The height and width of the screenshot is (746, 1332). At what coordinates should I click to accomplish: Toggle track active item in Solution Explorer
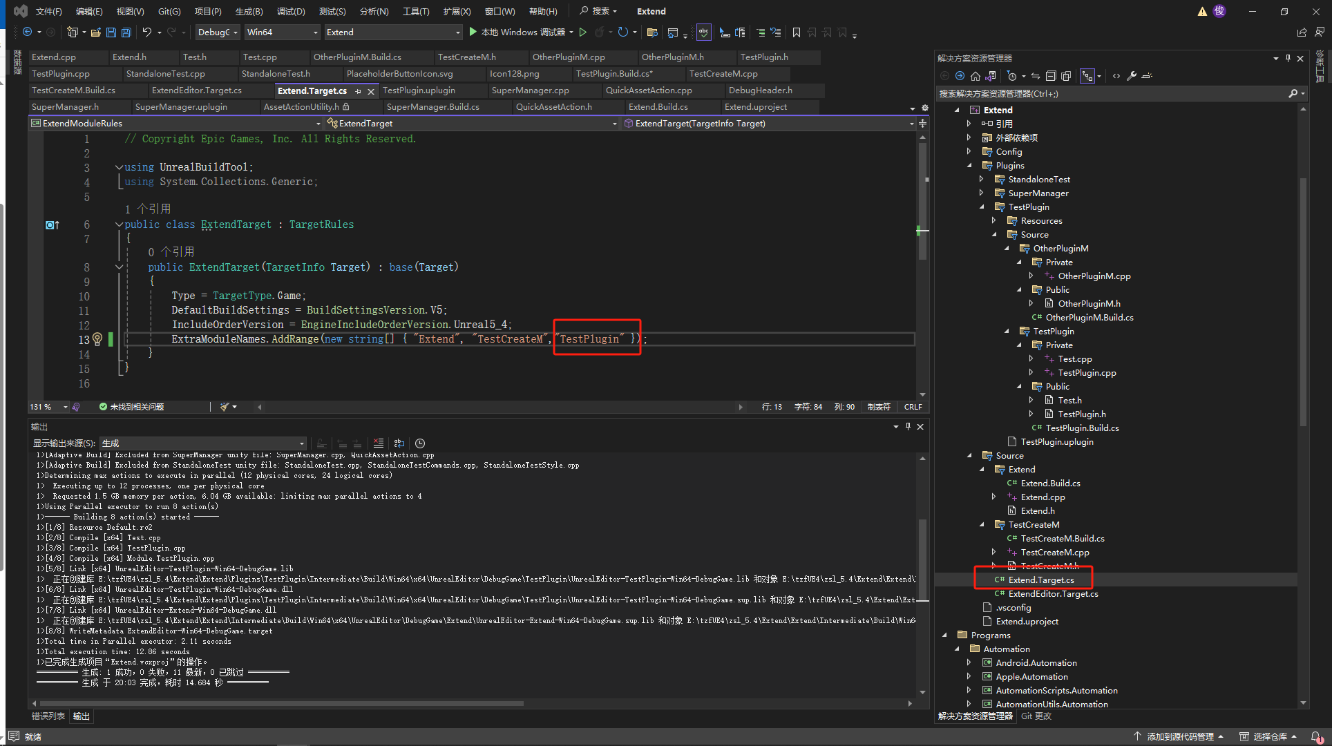tap(1035, 76)
